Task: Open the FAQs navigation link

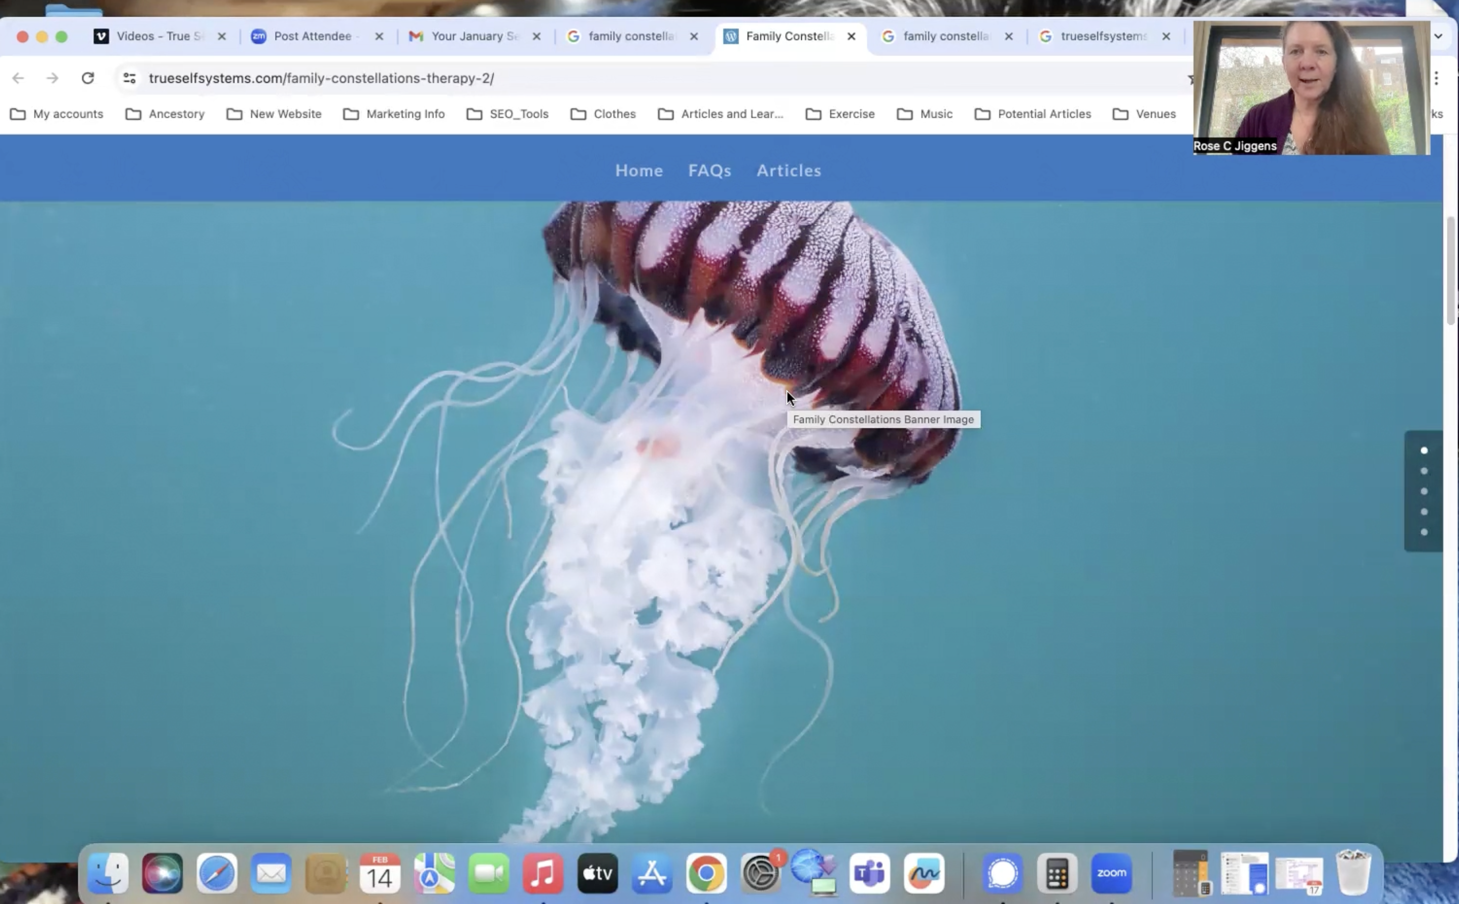Action: tap(709, 170)
